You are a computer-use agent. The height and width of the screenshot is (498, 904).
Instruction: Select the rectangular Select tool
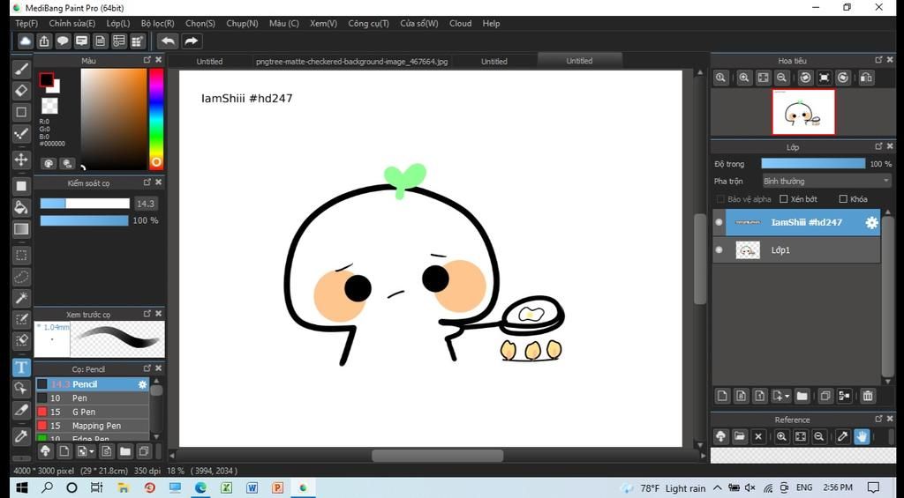coord(21,255)
